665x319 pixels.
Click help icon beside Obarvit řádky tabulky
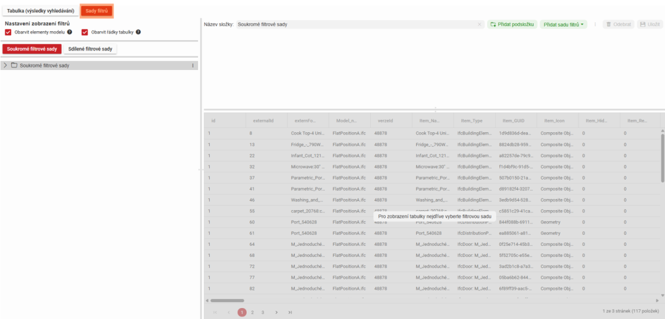pyautogui.click(x=138, y=32)
